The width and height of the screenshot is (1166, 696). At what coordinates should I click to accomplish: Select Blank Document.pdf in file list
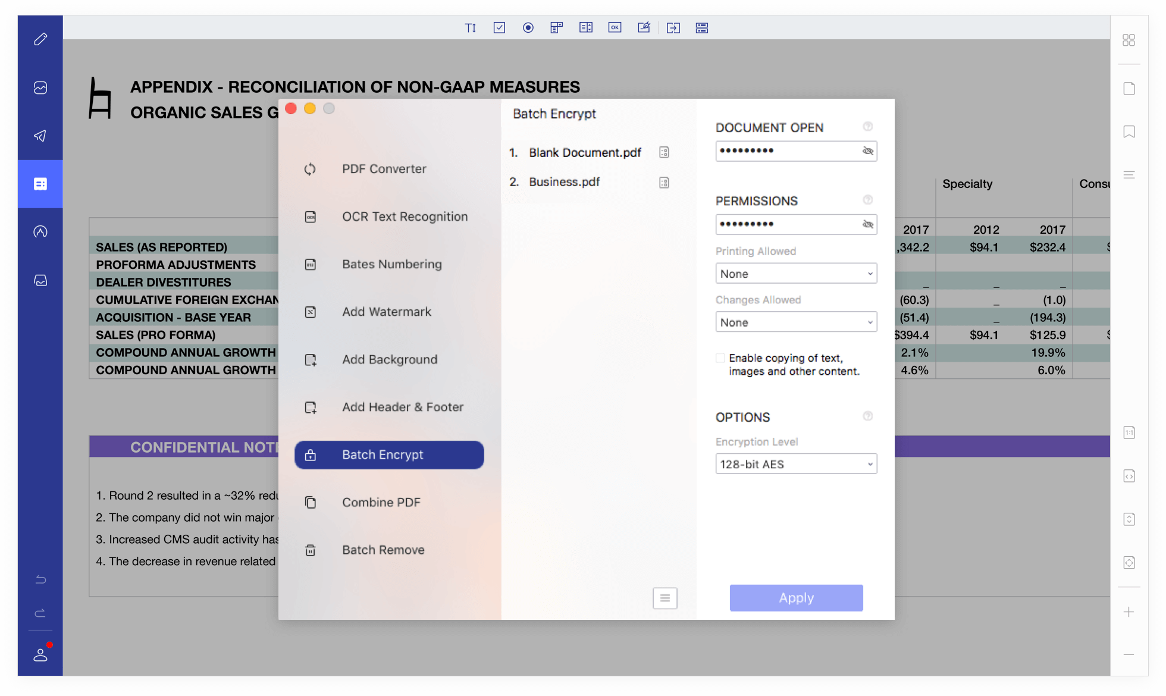(x=584, y=153)
